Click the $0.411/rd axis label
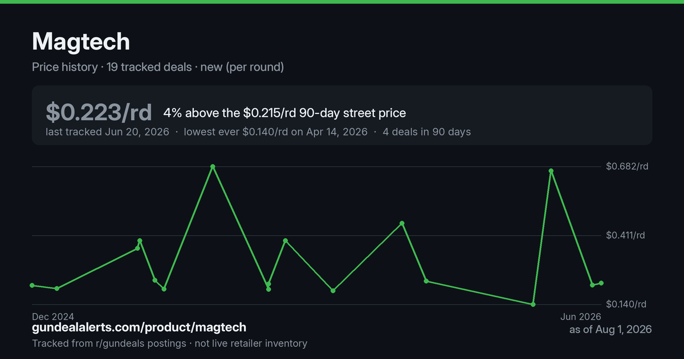684x359 pixels. [625, 235]
